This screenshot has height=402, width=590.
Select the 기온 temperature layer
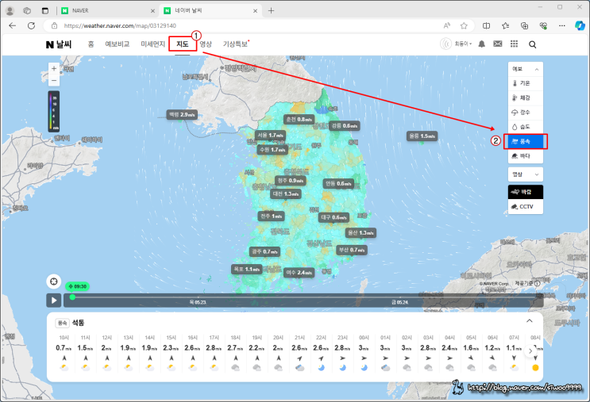click(525, 83)
